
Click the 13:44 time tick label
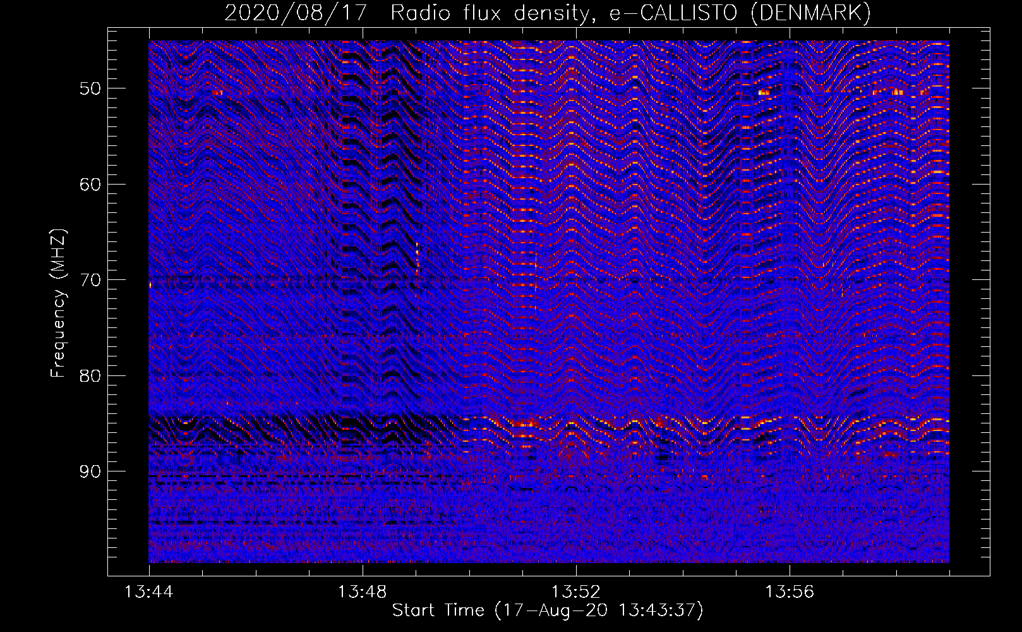[149, 592]
